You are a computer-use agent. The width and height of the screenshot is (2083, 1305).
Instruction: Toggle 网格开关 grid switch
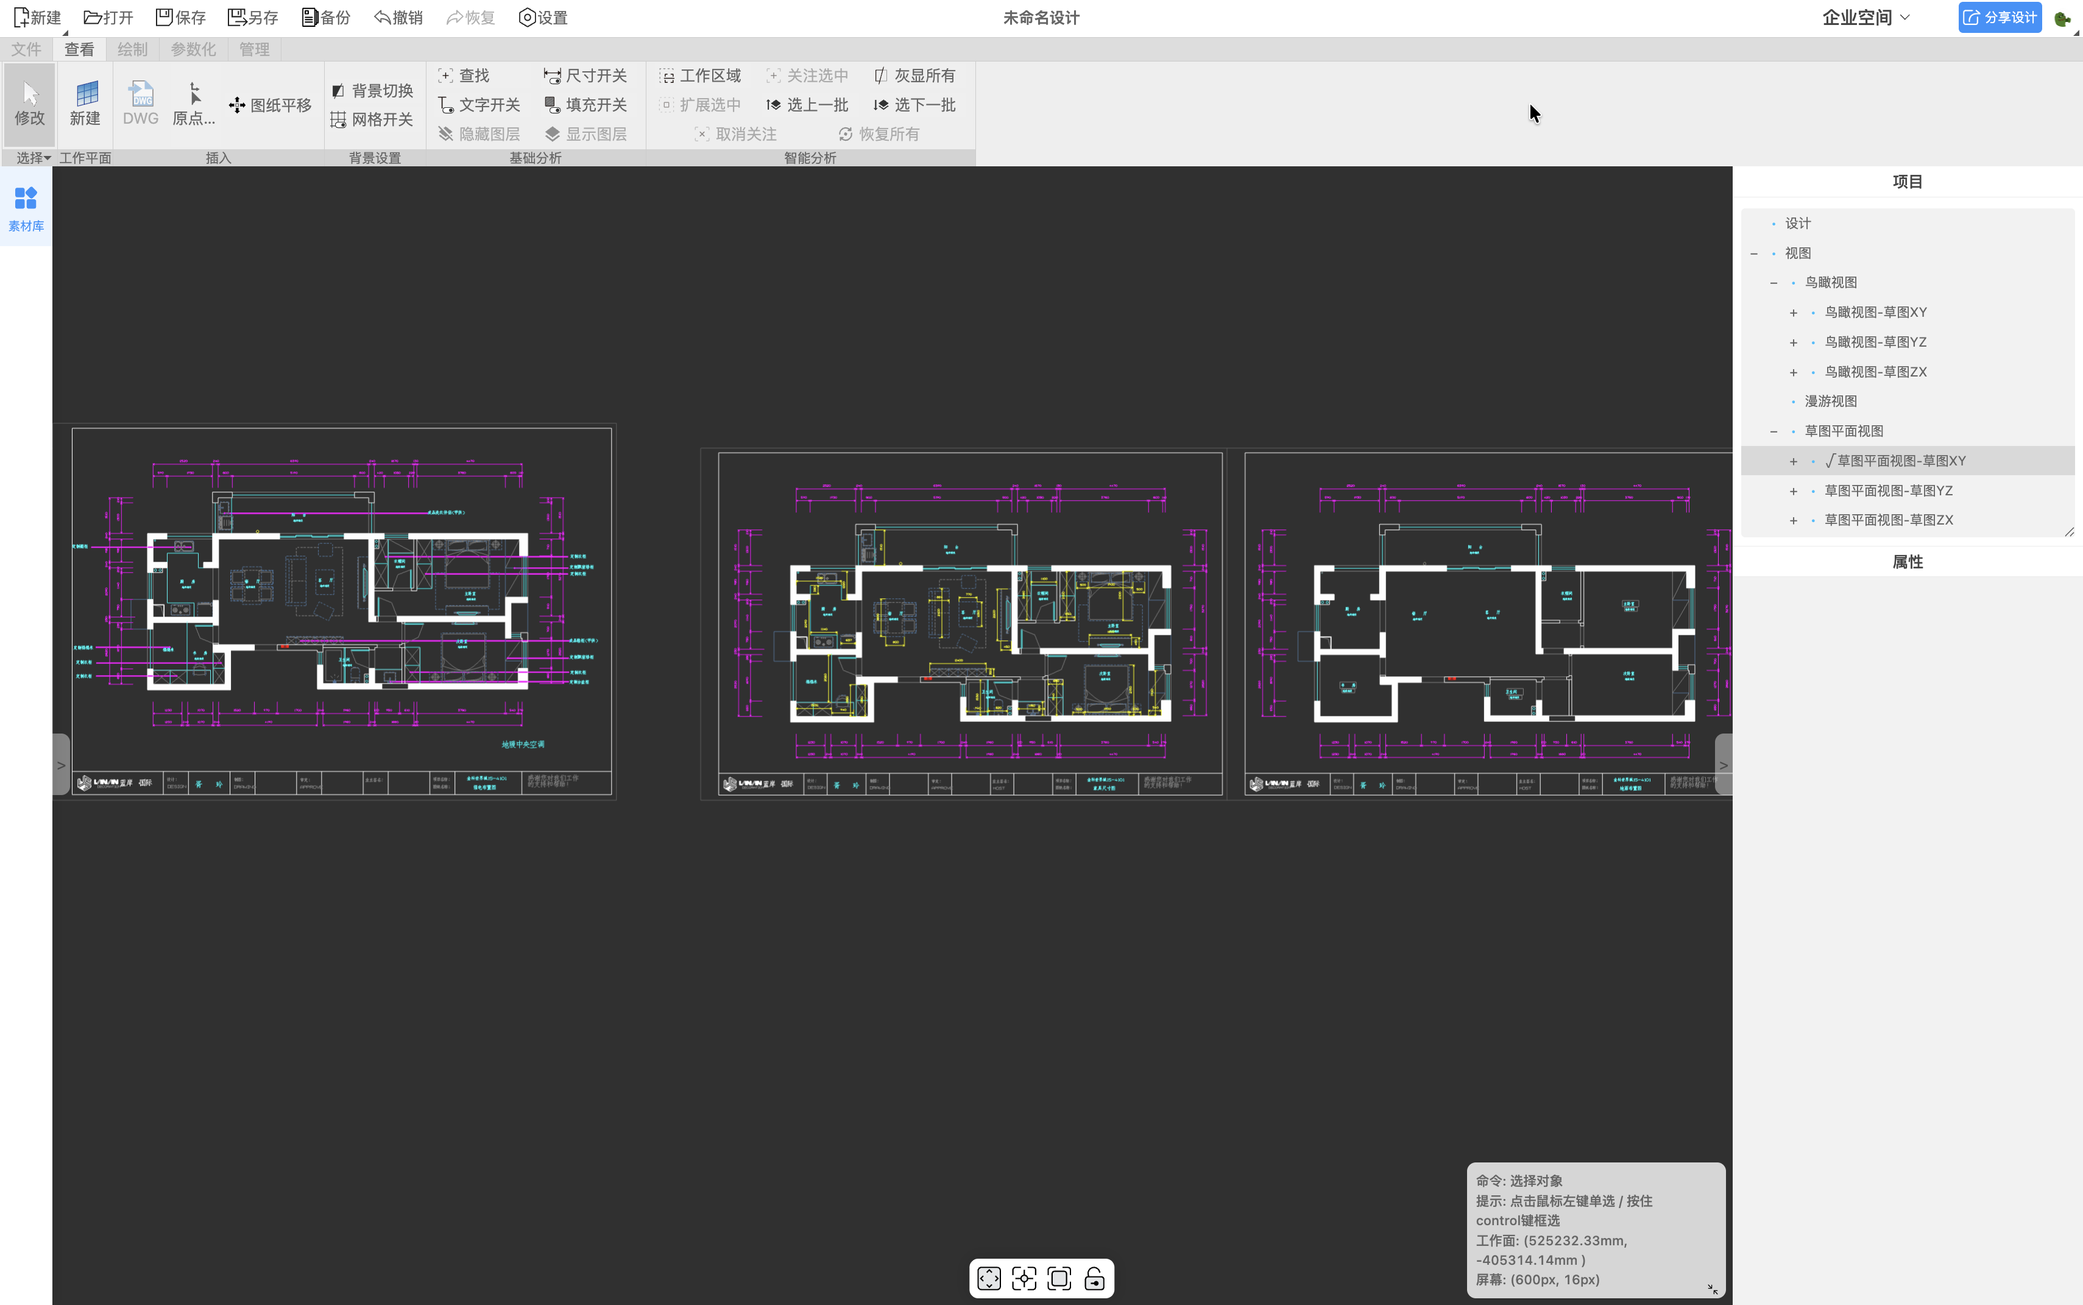372,119
